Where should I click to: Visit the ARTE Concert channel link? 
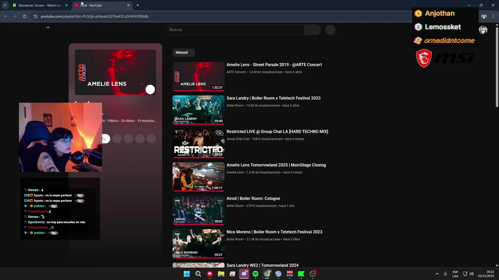[x=236, y=72]
